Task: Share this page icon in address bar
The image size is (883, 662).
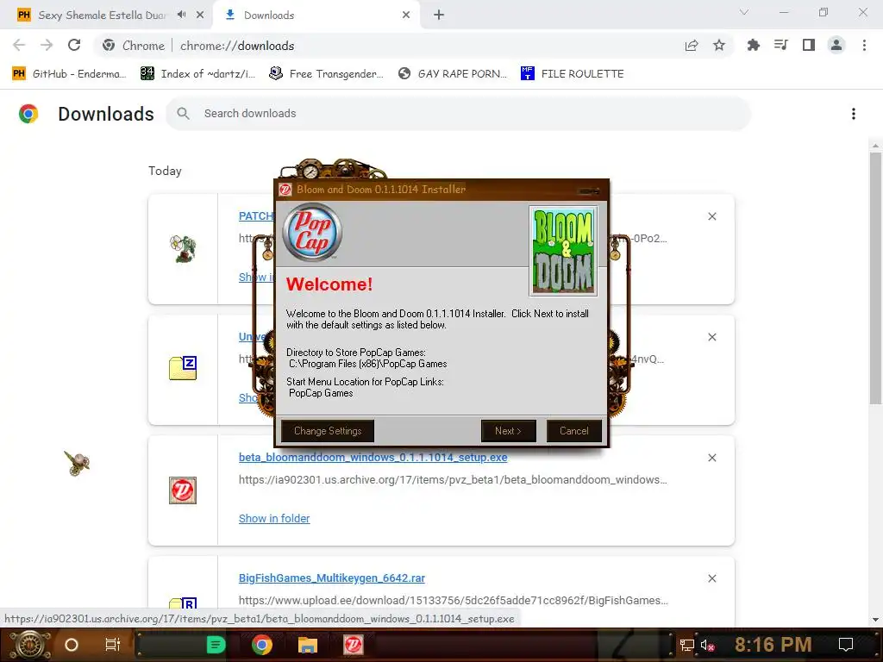Action: pos(692,46)
